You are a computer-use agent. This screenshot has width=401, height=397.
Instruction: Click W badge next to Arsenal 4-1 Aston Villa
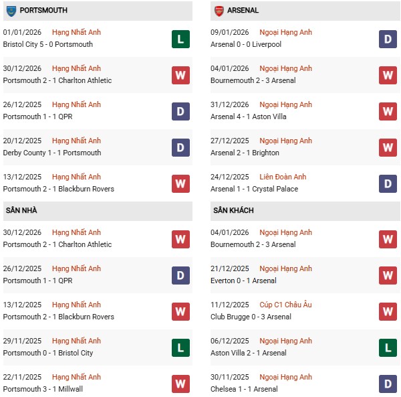point(388,111)
